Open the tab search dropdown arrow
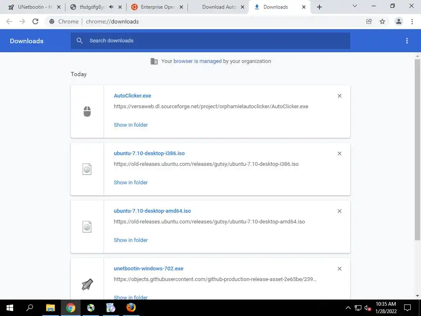421x316 pixels. pos(355,6)
